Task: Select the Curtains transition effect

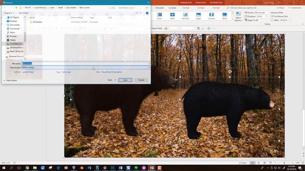Action: (x=212, y=16)
